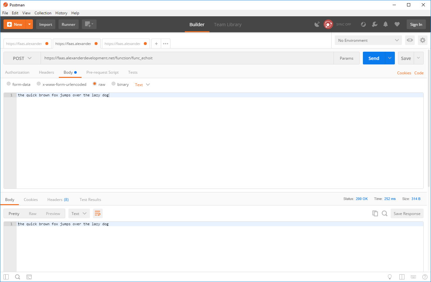Expand the Send button dropdown arrow
Screen dimensions: 431x282
coord(390,58)
